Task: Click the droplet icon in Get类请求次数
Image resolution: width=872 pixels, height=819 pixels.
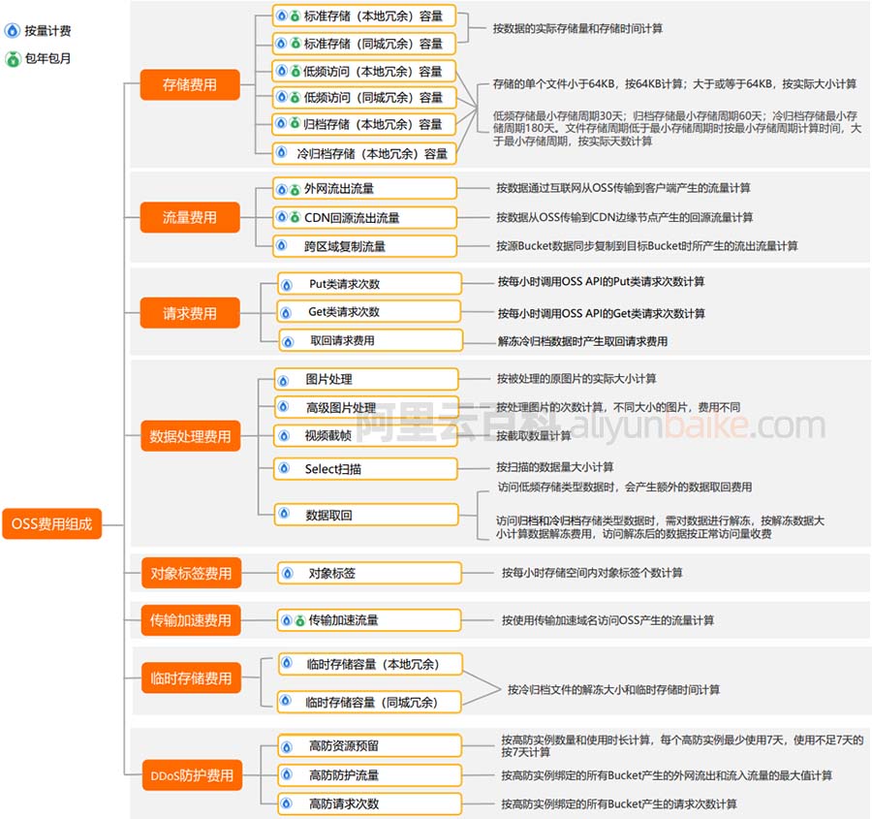Action: coord(286,313)
